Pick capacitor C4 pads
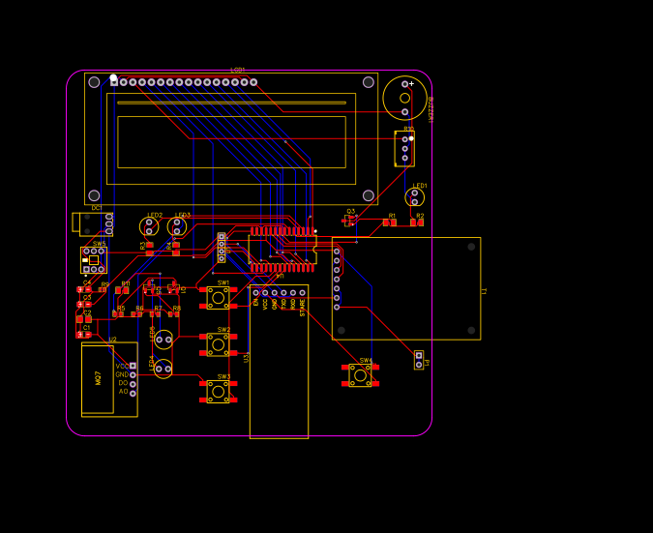The width and height of the screenshot is (653, 533). [84, 289]
